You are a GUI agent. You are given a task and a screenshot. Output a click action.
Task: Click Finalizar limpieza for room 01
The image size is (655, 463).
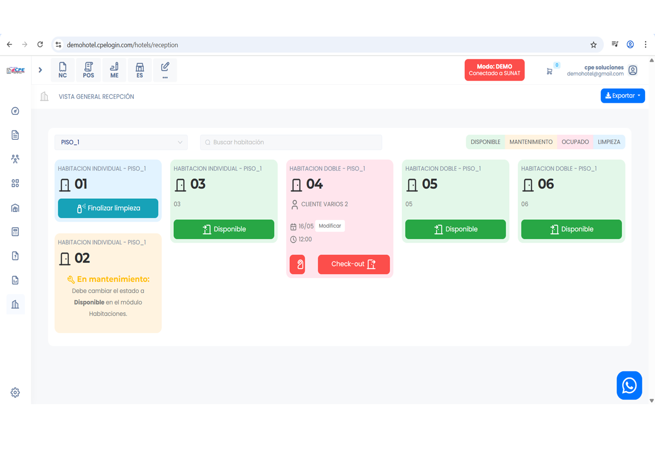pyautogui.click(x=108, y=208)
